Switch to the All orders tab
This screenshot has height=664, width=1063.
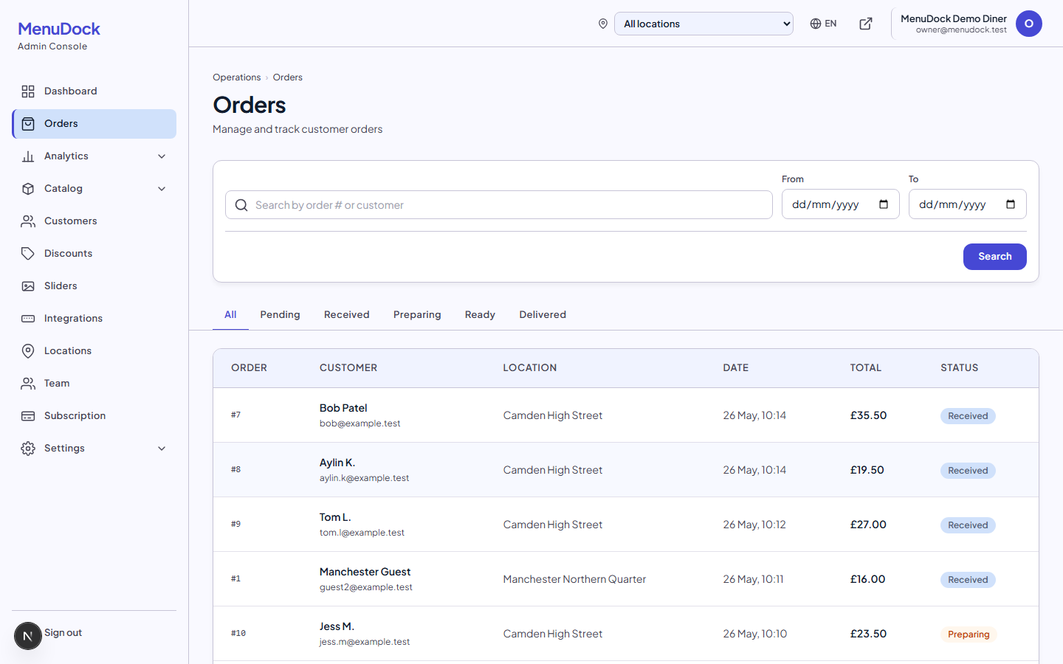pos(230,314)
